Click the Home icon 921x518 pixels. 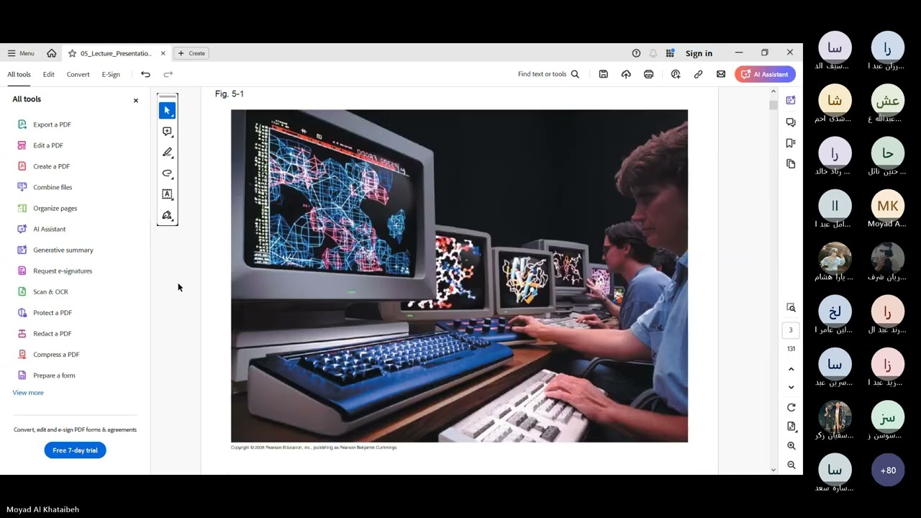point(52,53)
